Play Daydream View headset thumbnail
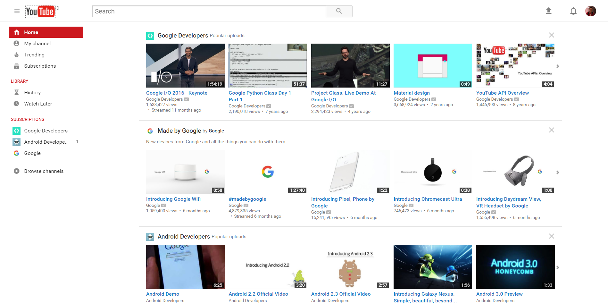This screenshot has height=304, width=608. [x=515, y=172]
